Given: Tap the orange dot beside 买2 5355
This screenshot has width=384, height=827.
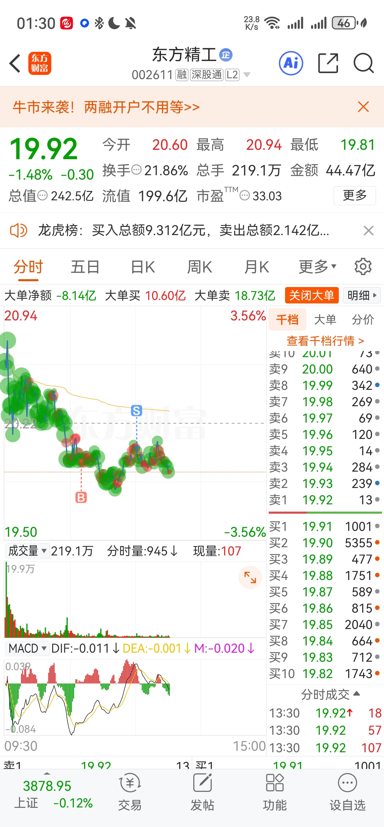Looking at the screenshot, I should tap(377, 543).
